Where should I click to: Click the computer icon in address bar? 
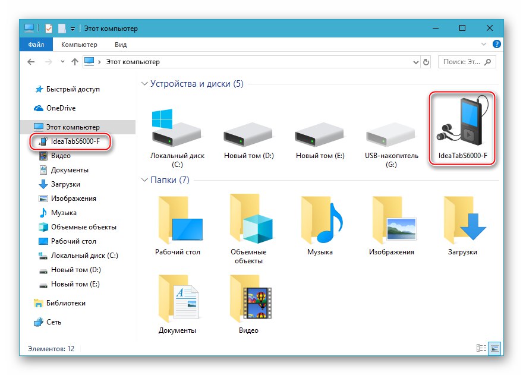[89, 62]
